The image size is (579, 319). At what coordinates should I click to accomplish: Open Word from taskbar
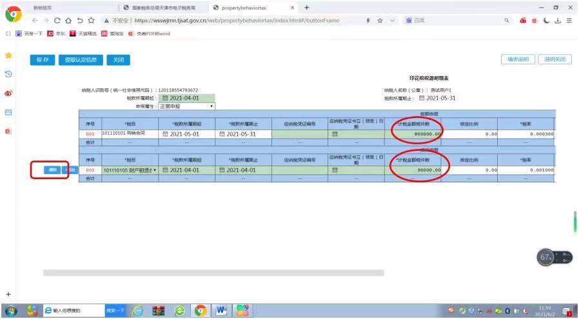coord(221,311)
